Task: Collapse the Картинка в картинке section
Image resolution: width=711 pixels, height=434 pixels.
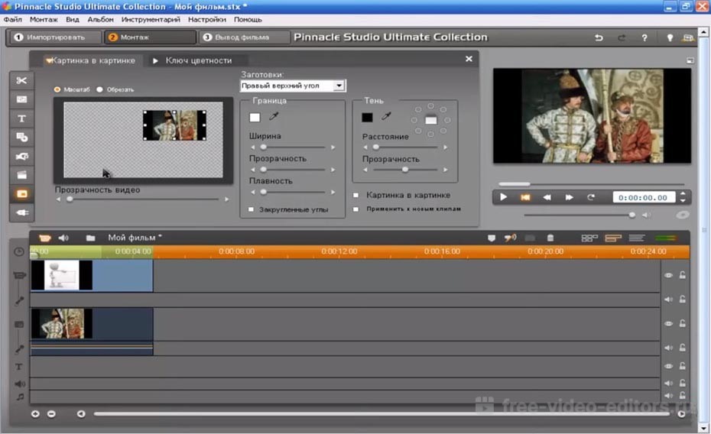Action: tap(49, 60)
